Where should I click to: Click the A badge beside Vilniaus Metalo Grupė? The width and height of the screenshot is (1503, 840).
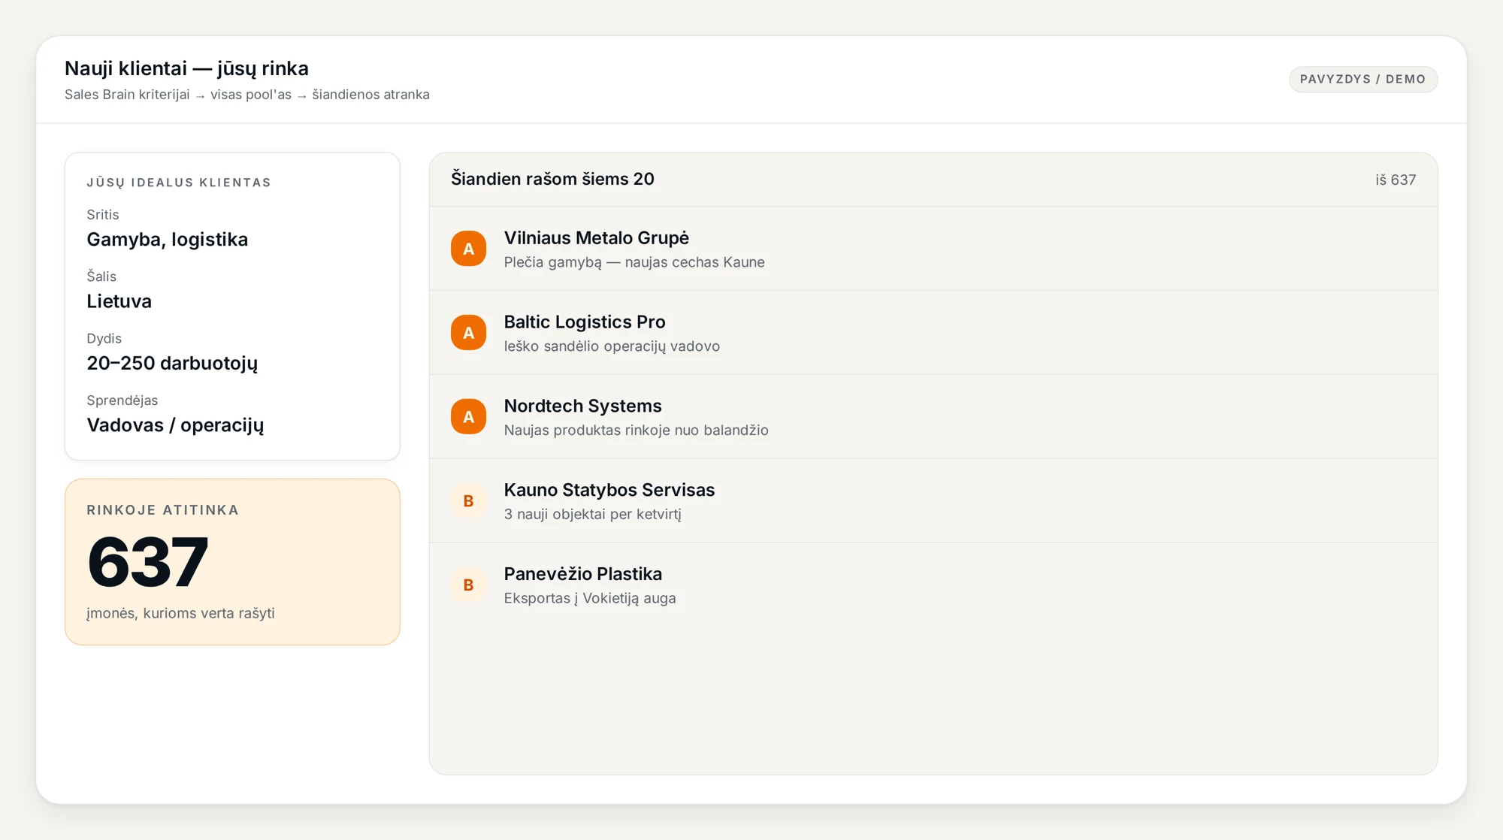tap(468, 249)
